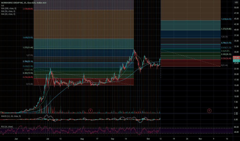240x141 pixels.
Task: Select the right Fibonacci 0.618(31.39) level label
Action: tap(226, 48)
